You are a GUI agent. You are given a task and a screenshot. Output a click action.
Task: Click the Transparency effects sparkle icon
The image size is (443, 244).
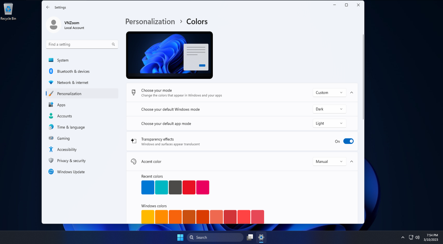click(x=134, y=141)
